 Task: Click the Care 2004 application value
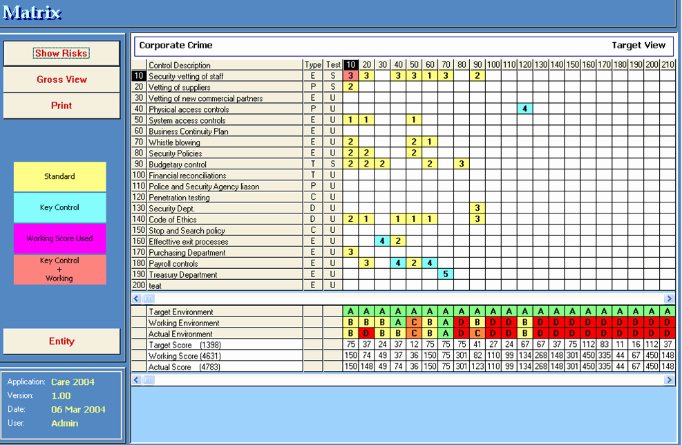(73, 382)
